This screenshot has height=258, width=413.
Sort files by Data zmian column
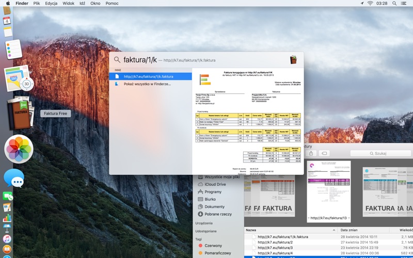click(364, 230)
